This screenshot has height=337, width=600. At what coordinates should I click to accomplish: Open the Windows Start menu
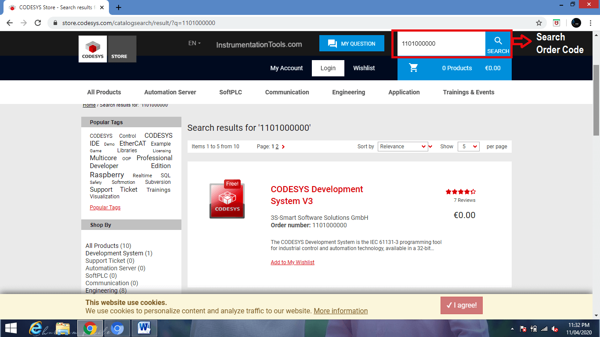[x=11, y=328]
